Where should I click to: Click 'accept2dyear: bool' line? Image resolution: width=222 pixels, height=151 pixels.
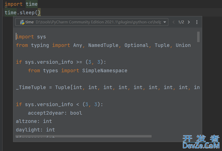pyautogui.click(x=55, y=113)
